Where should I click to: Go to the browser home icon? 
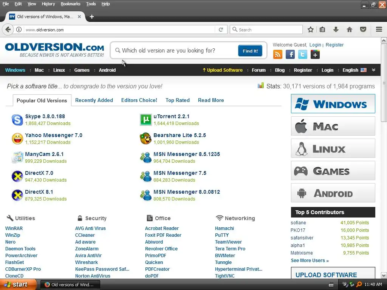point(350,29)
